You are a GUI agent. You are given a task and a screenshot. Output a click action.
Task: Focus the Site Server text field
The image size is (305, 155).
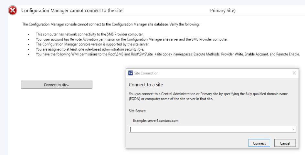click(210, 129)
